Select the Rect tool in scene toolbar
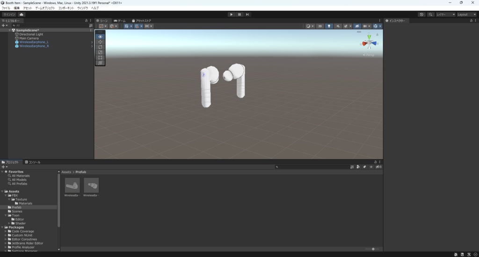The image size is (479, 257). [x=100, y=57]
